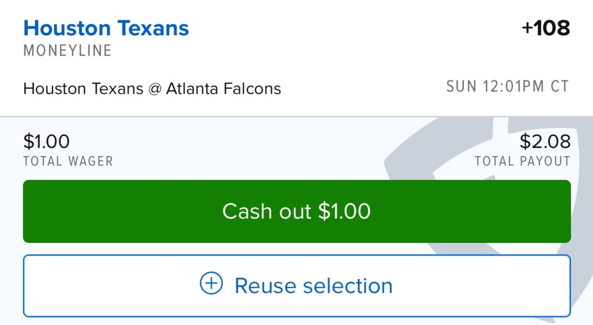Screen dimensions: 593x325
Task: Click Houston Texans in the matchup line
Action: click(x=83, y=88)
